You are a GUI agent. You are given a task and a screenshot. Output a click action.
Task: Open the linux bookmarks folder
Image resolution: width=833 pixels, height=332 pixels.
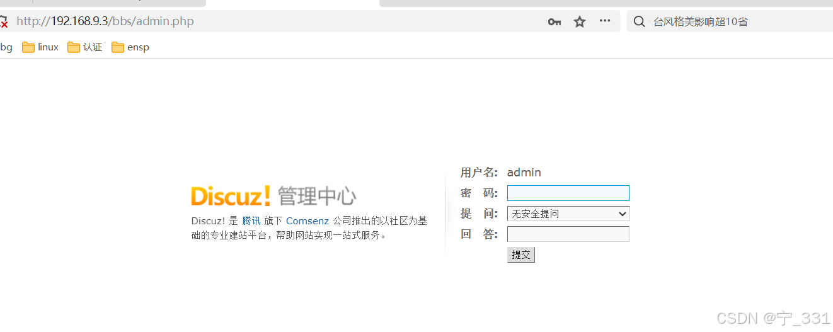[x=40, y=47]
